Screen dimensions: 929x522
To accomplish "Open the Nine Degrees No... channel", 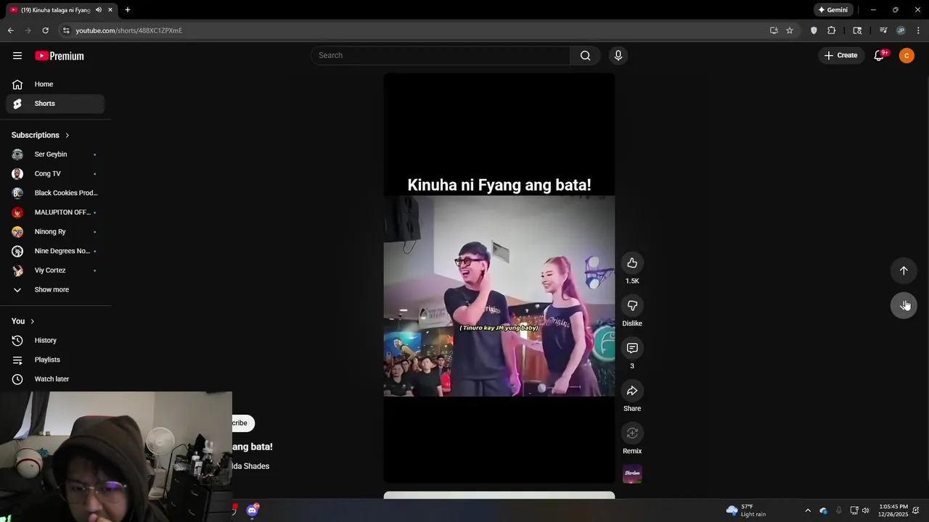I will tap(55, 251).
